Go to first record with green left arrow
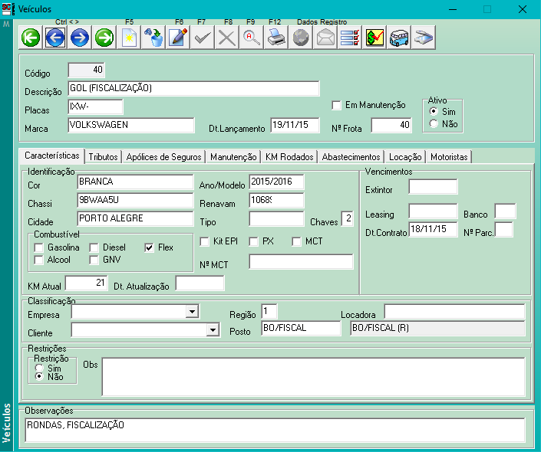 (x=31, y=37)
